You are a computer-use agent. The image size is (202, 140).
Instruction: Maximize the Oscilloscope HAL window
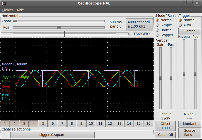coord(190,2)
